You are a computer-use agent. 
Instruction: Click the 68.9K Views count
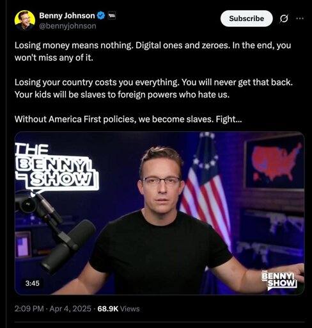[118, 309]
